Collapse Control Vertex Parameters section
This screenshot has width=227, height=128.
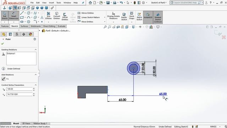(x=35, y=85)
